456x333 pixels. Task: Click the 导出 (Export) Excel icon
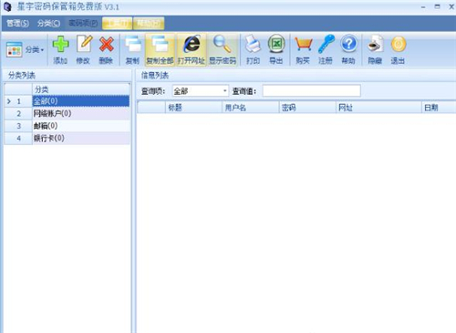[x=276, y=45]
